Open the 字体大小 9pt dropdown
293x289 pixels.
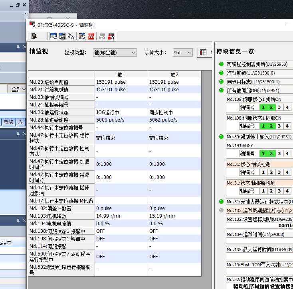click(x=183, y=53)
